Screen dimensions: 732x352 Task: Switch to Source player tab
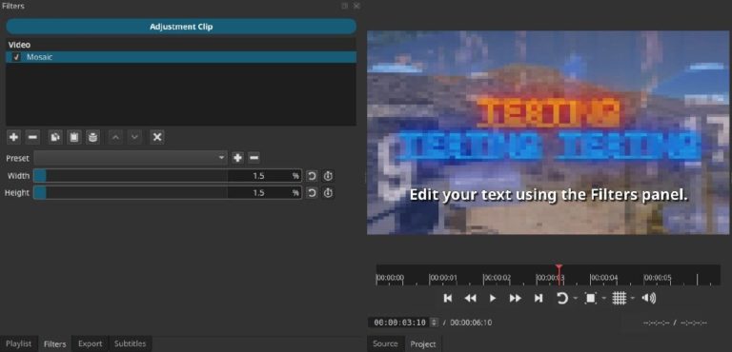point(385,343)
